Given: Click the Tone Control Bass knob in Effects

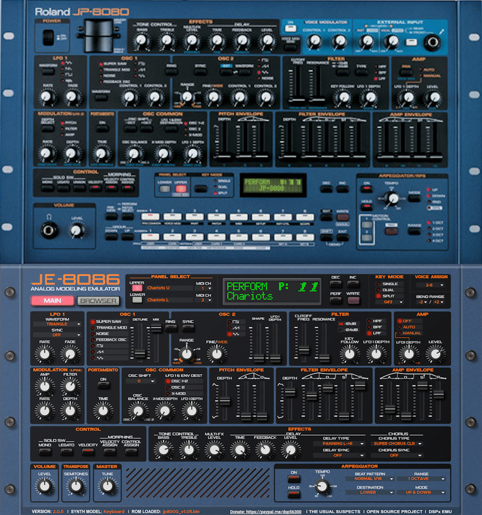Looking at the screenshot, I should point(164,450).
